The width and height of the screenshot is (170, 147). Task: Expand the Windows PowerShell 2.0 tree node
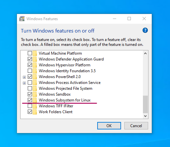[24, 77]
